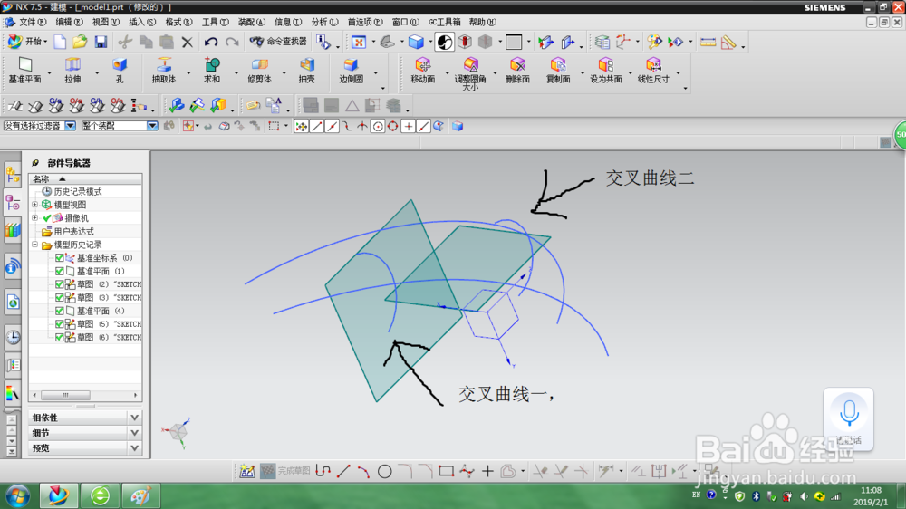Click the Delete X icon in toolbar
Image resolution: width=906 pixels, height=509 pixels.
coord(188,42)
